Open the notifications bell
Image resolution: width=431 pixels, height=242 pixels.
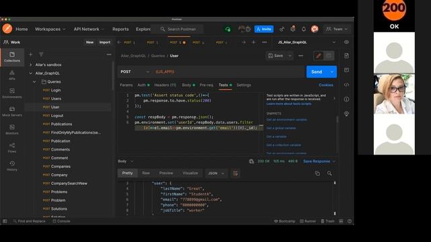(x=304, y=29)
